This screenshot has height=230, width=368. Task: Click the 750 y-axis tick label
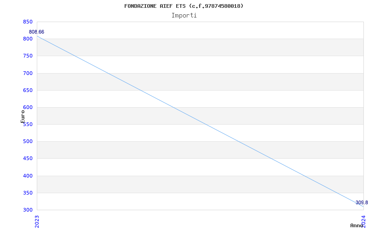pos(28,56)
